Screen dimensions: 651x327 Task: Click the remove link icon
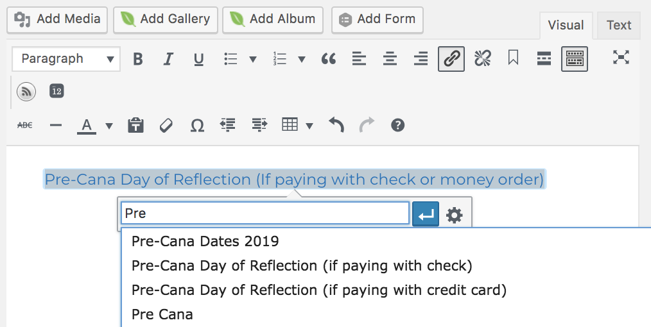click(482, 59)
